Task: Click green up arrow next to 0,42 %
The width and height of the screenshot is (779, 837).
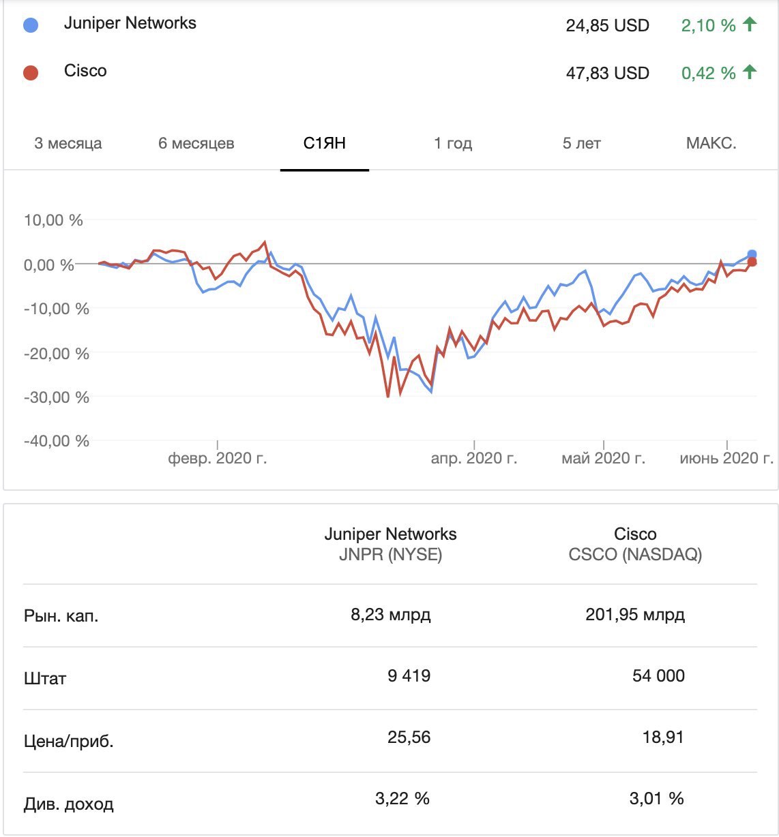Action: (750, 72)
